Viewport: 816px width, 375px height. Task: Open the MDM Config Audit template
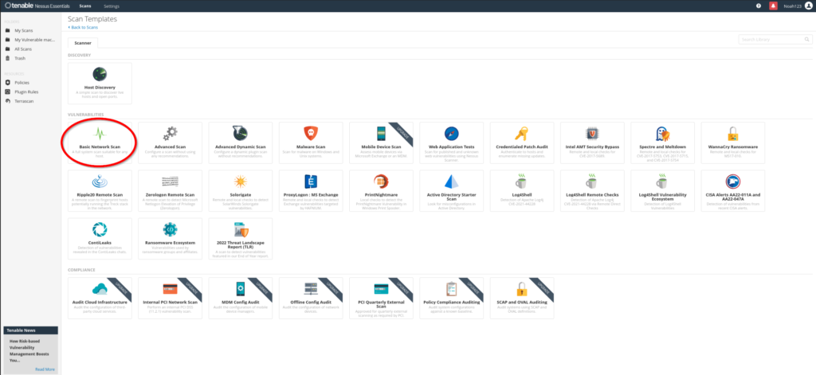(x=241, y=298)
